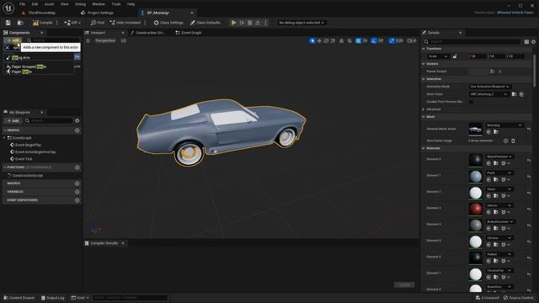539x303 pixels.
Task: Toggle the scale ratio lock icon
Action: point(455,56)
